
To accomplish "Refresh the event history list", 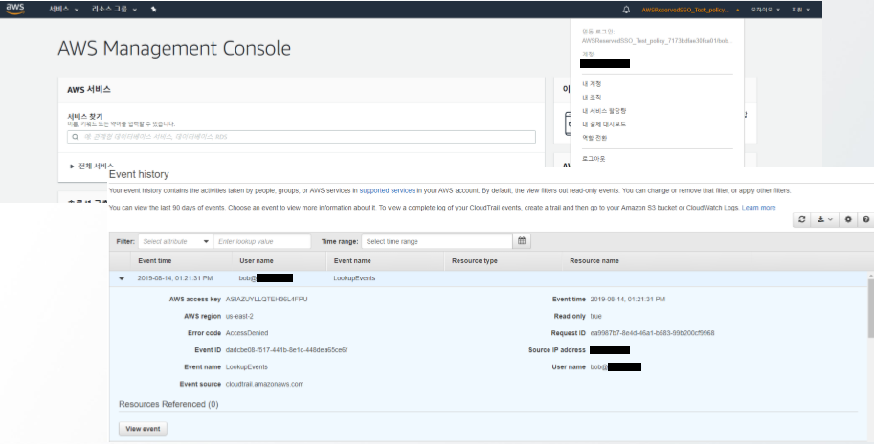I will tap(801, 219).
